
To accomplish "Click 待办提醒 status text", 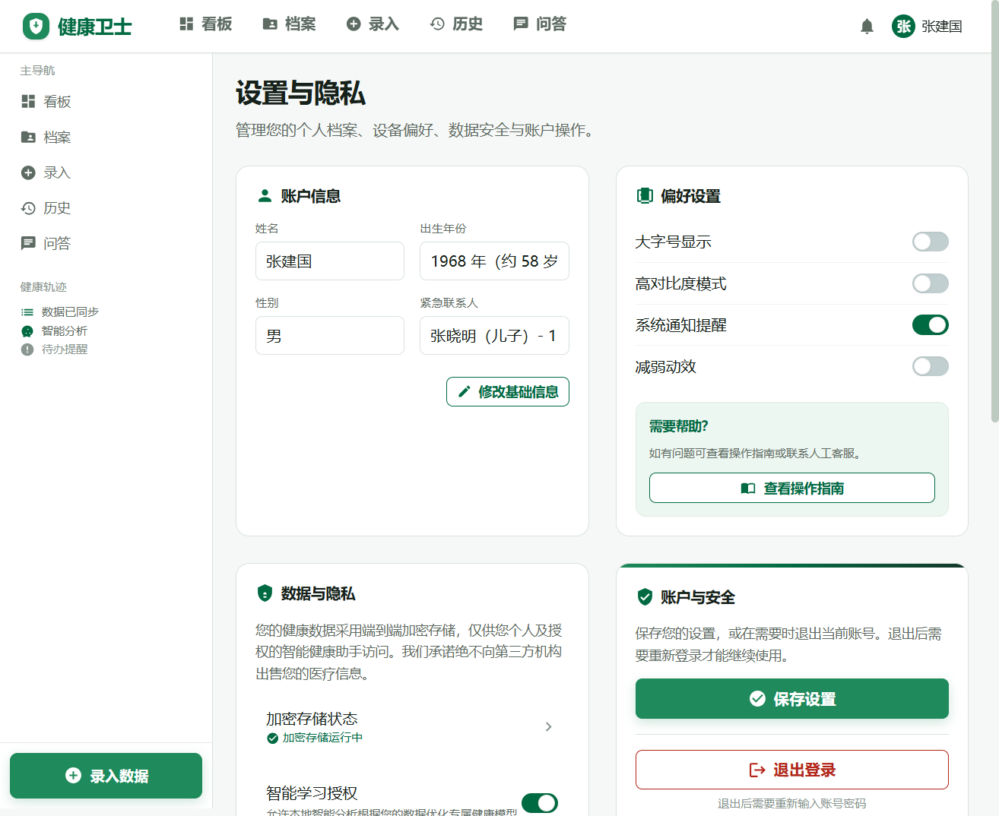I will [x=65, y=349].
